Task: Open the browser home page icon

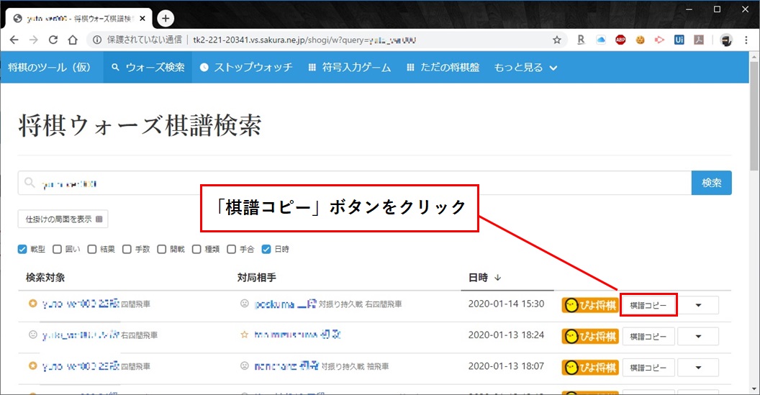Action: click(x=73, y=40)
